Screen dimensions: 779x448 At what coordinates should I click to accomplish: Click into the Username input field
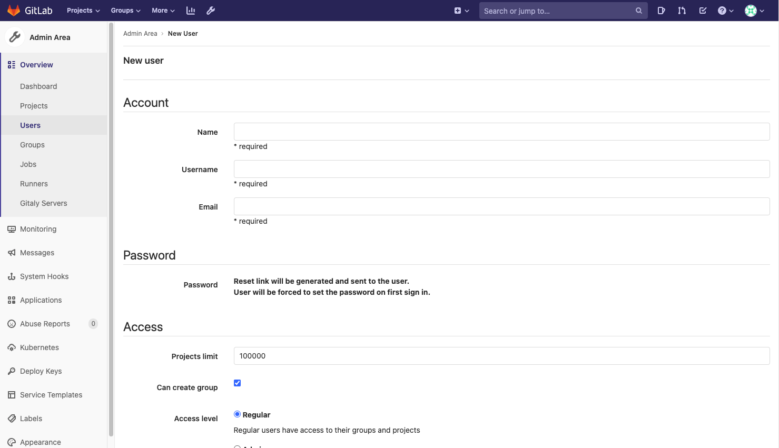[501, 169]
